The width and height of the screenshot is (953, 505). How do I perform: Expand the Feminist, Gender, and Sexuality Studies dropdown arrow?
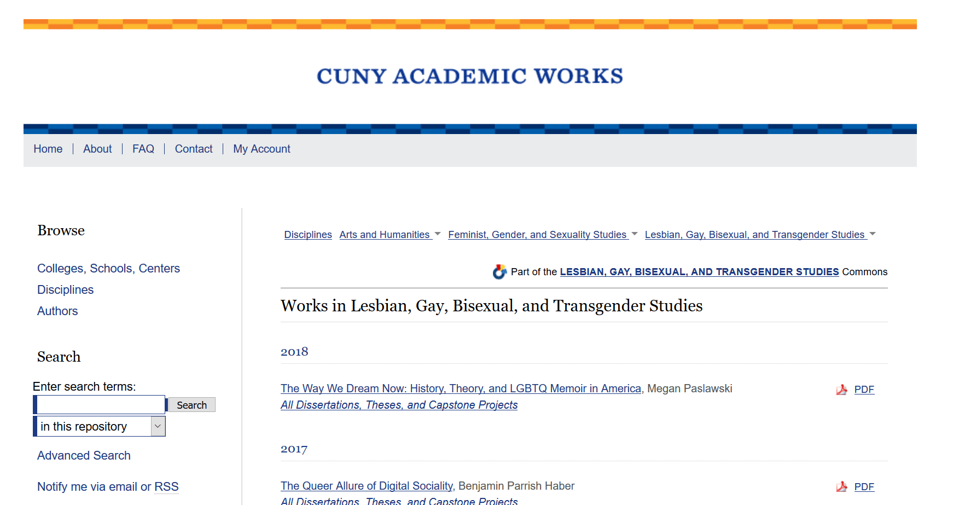pyautogui.click(x=635, y=234)
